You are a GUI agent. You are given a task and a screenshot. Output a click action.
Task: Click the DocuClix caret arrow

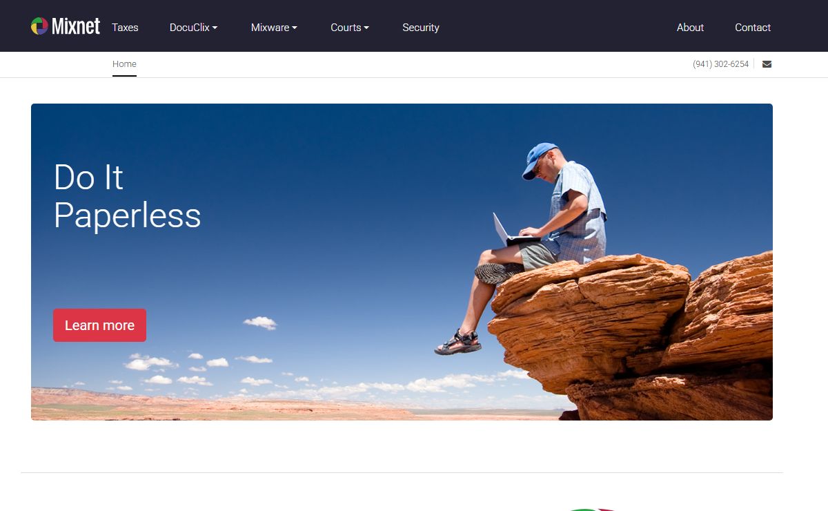(x=215, y=28)
